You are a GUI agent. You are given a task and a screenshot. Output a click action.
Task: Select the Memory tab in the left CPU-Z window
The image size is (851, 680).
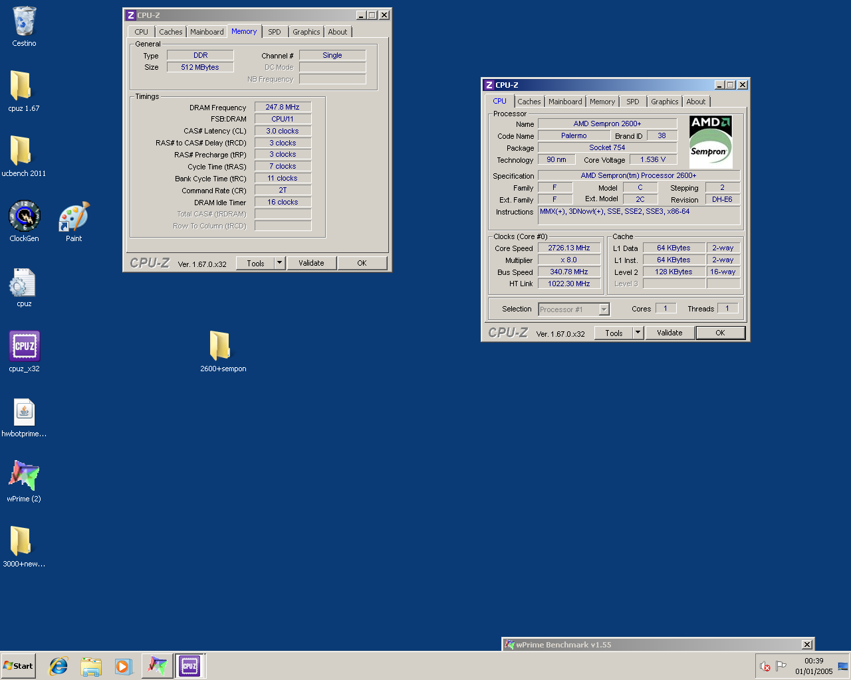coord(244,31)
